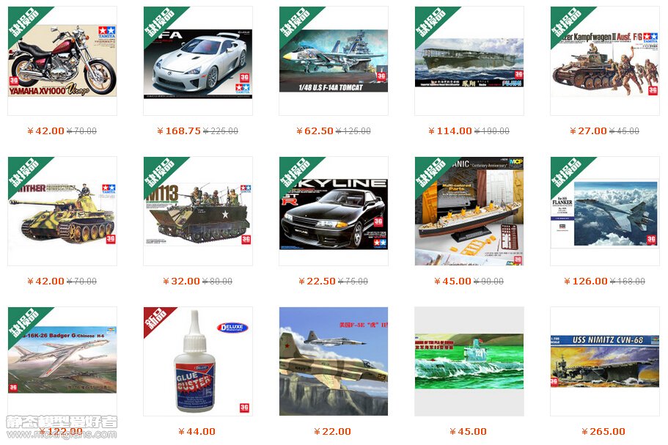
Task: Click the ¥265.00 price under USS Nimitz
Action: pyautogui.click(x=603, y=432)
